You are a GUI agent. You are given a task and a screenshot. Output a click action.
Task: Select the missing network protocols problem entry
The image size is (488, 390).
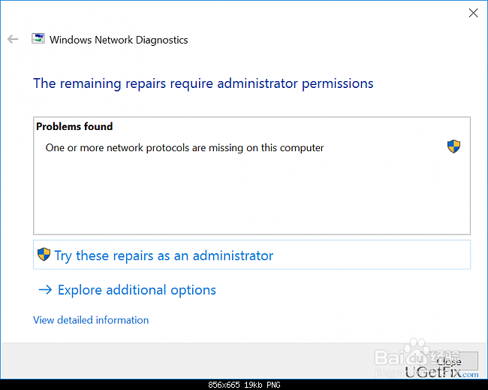click(x=185, y=148)
